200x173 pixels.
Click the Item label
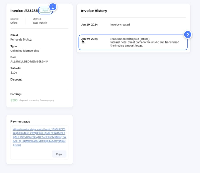(13, 57)
